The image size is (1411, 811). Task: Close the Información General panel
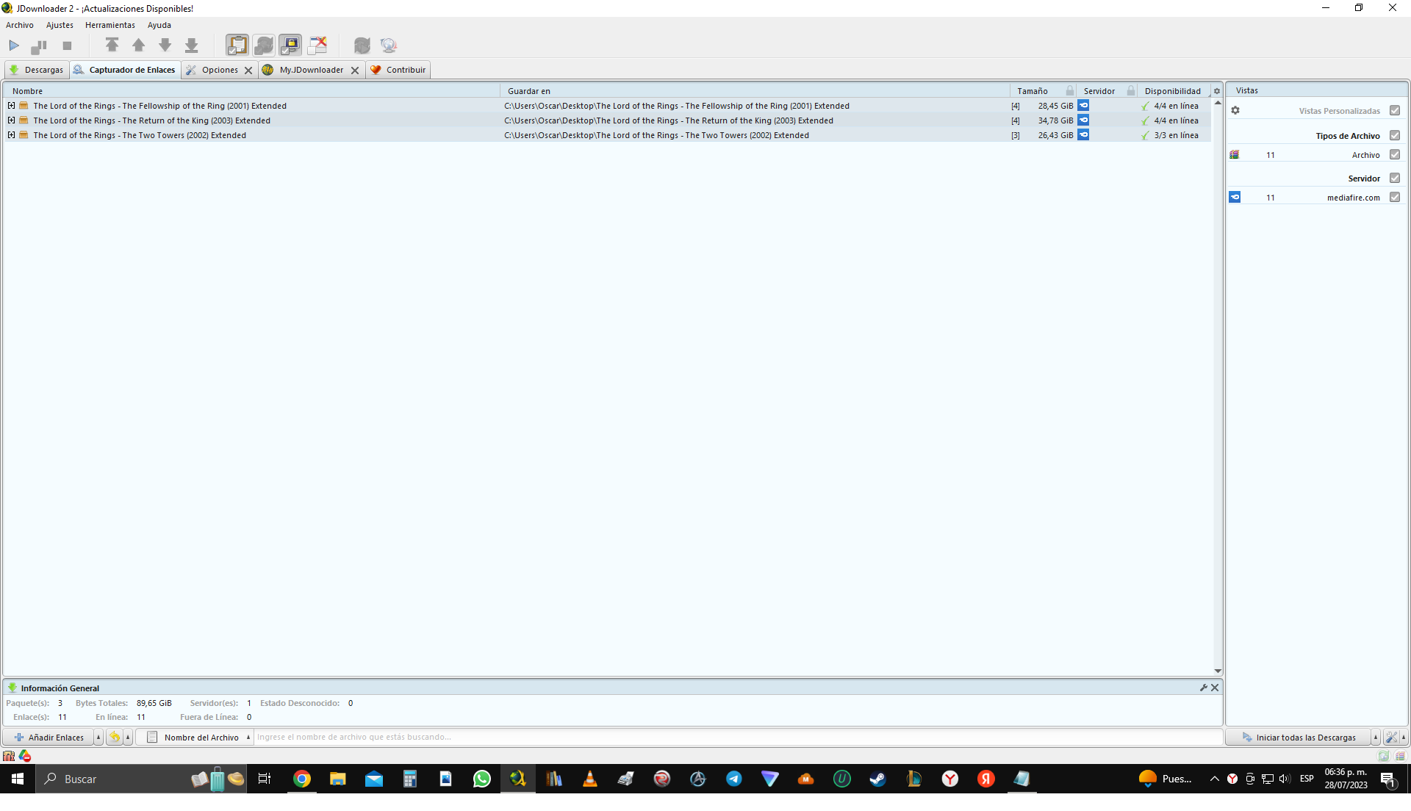pyautogui.click(x=1215, y=688)
